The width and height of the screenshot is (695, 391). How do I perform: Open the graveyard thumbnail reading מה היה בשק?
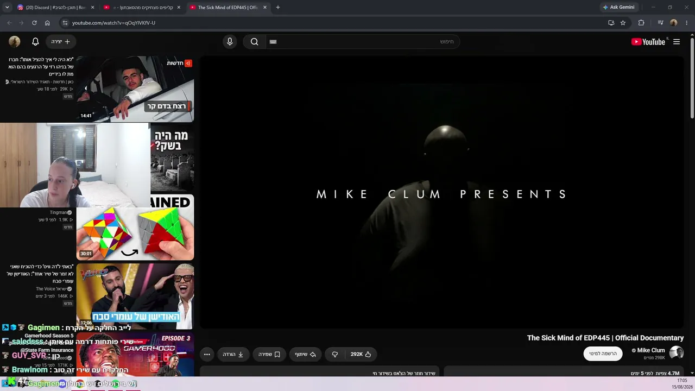pyautogui.click(x=172, y=157)
